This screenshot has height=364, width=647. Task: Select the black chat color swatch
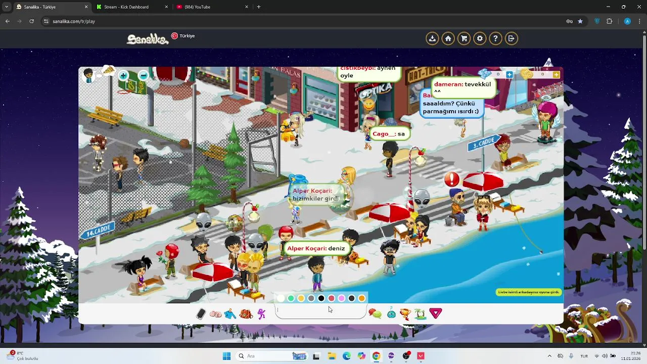click(321, 298)
